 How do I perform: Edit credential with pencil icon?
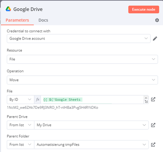click(x=155, y=39)
